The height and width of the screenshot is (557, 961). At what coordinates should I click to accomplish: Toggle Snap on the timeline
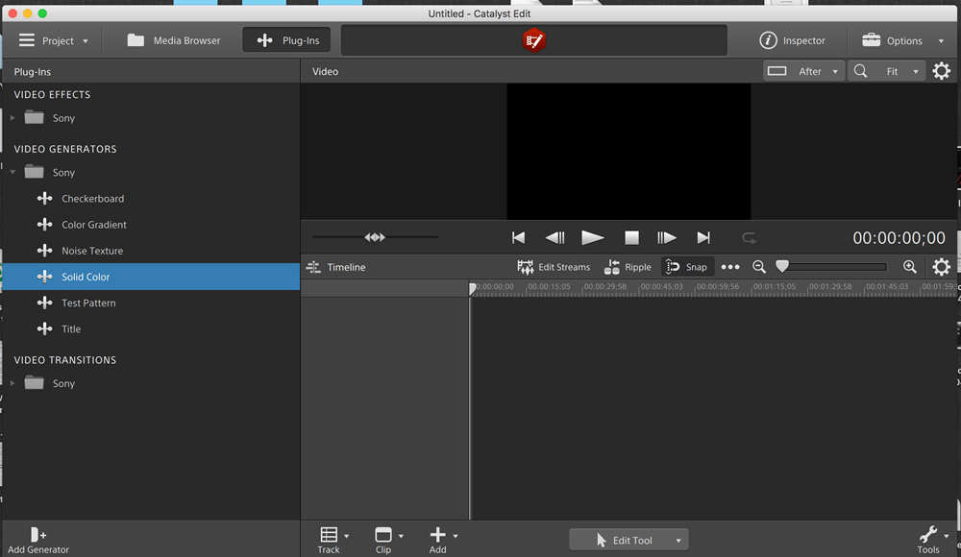click(687, 267)
